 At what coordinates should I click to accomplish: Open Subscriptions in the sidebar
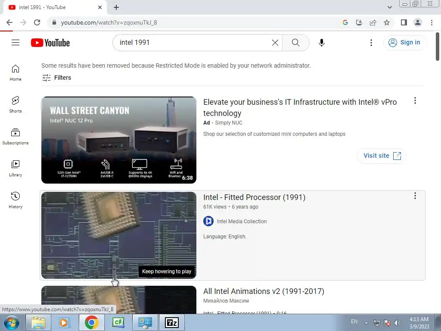(16, 137)
